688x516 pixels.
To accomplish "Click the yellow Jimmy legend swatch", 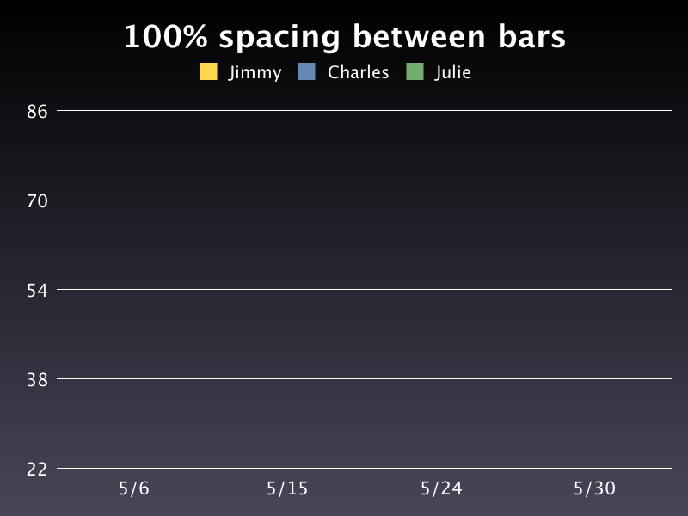I will (208, 72).
